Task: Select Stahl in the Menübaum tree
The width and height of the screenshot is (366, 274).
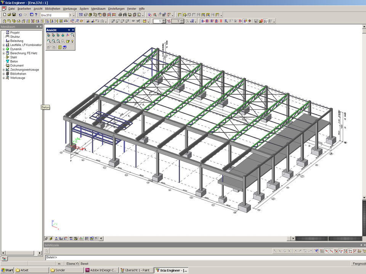Action: coord(13,57)
